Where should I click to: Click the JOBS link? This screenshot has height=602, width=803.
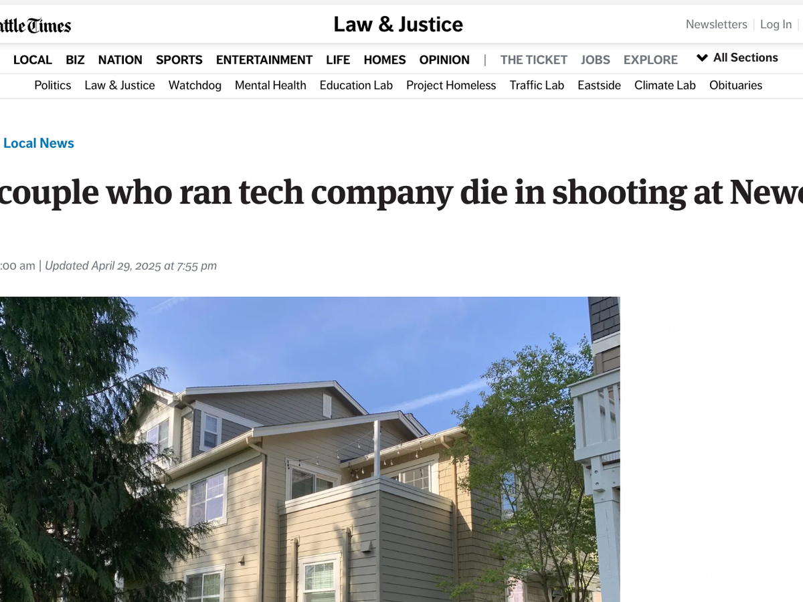coord(596,60)
